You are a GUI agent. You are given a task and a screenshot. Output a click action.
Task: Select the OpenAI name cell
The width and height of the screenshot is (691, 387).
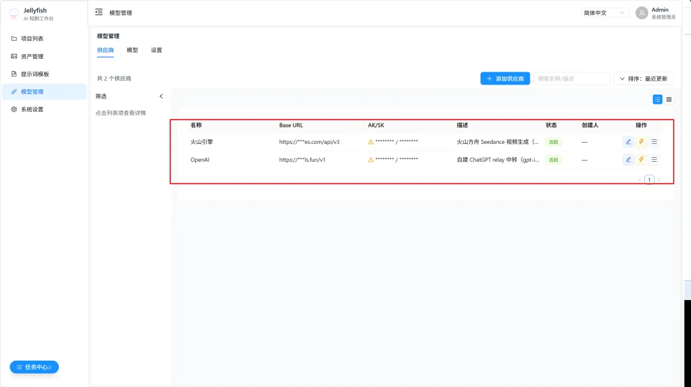[x=200, y=159]
